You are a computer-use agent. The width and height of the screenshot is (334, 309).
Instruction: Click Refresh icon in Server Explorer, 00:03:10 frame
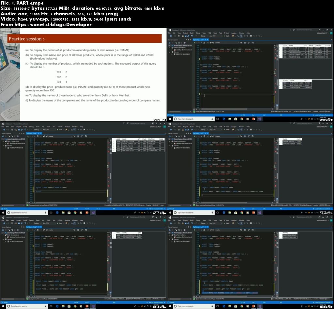(x=3, y=136)
